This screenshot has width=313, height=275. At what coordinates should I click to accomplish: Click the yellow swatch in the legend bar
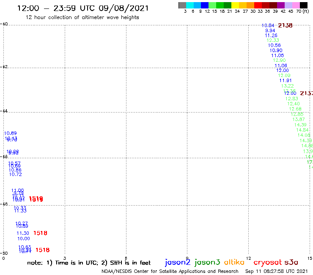(x=235, y=5)
